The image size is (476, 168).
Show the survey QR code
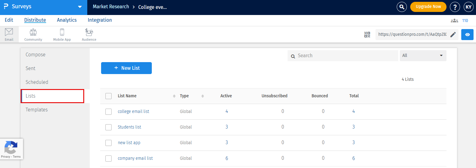pos(367,35)
